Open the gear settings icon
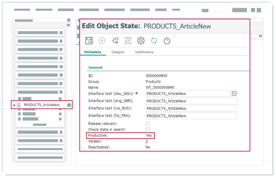276x178 pixels. point(141,41)
